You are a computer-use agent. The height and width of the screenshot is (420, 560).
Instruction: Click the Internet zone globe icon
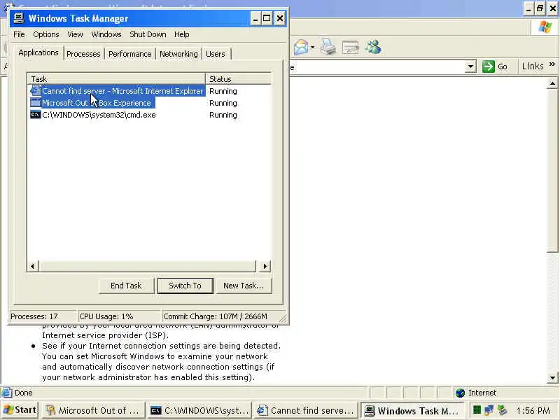click(461, 393)
